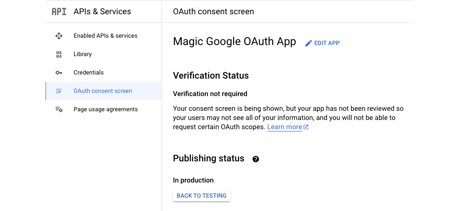The width and height of the screenshot is (460, 211).
Task: Click the Credentials key icon
Action: click(x=59, y=73)
